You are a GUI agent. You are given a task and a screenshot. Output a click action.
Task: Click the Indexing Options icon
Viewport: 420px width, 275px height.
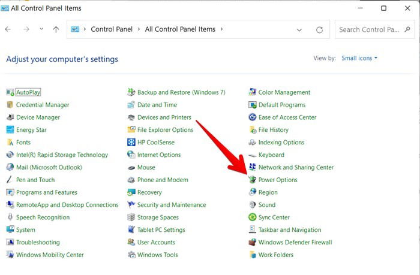coord(253,143)
